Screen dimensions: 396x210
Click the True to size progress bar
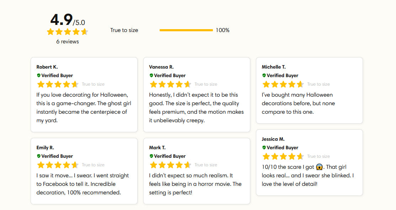[186, 31]
